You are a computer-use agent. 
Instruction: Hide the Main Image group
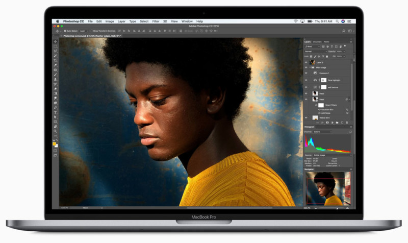[x=306, y=68]
